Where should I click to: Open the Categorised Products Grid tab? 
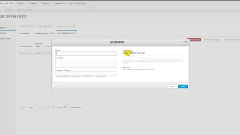tap(44, 33)
